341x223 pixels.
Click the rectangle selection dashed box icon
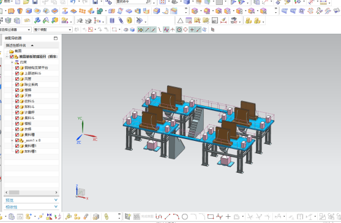point(114,29)
